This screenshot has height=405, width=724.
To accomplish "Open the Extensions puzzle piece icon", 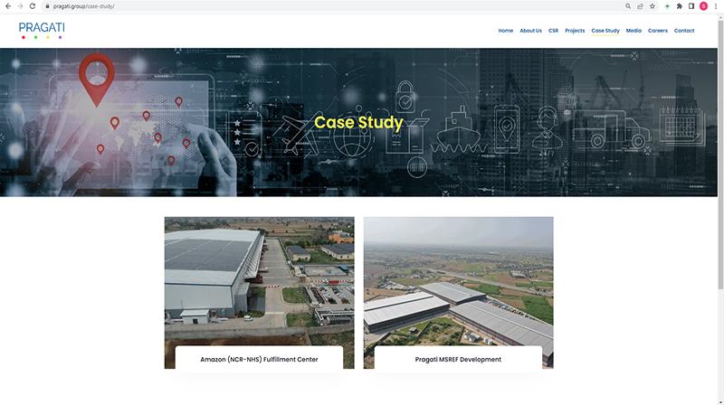I will 679,5.
